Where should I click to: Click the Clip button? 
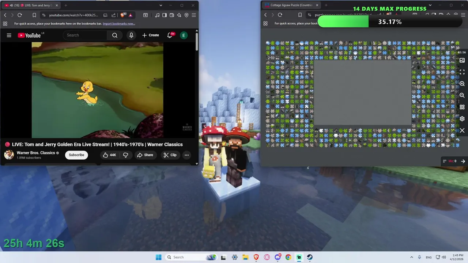click(x=170, y=155)
